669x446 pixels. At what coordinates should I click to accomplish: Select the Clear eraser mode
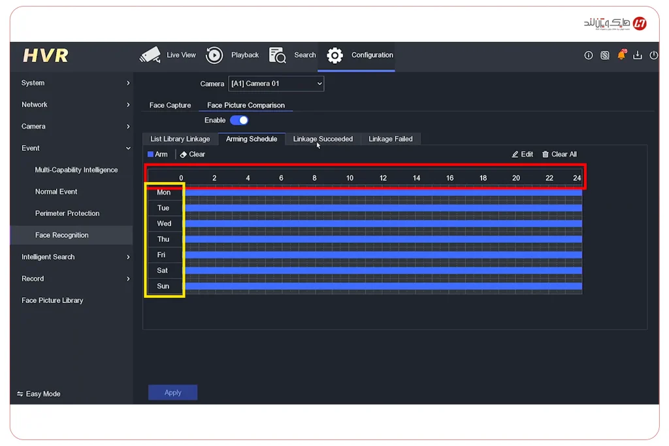[x=193, y=155]
